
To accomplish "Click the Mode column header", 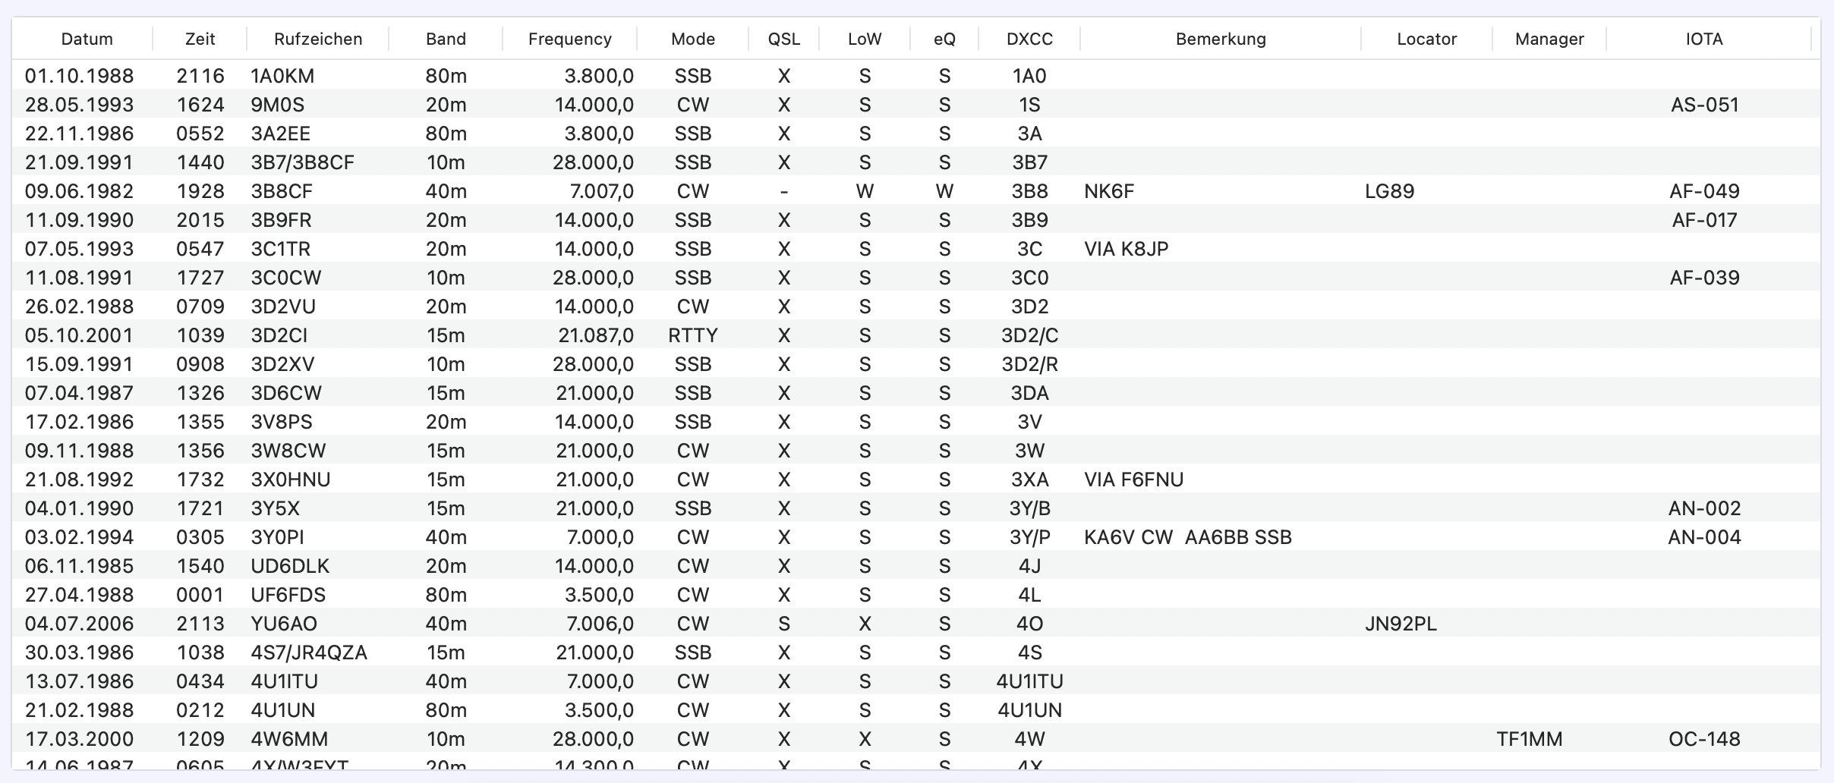I will point(692,39).
